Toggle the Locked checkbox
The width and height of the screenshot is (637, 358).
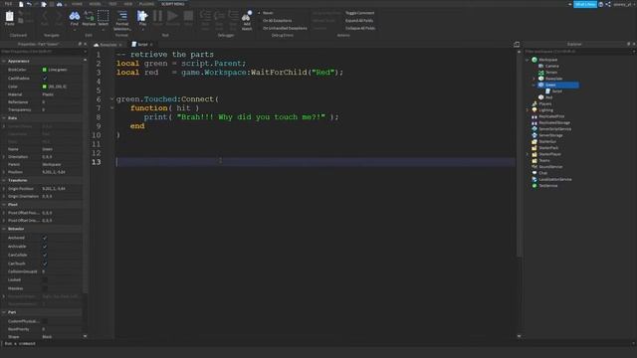point(45,280)
